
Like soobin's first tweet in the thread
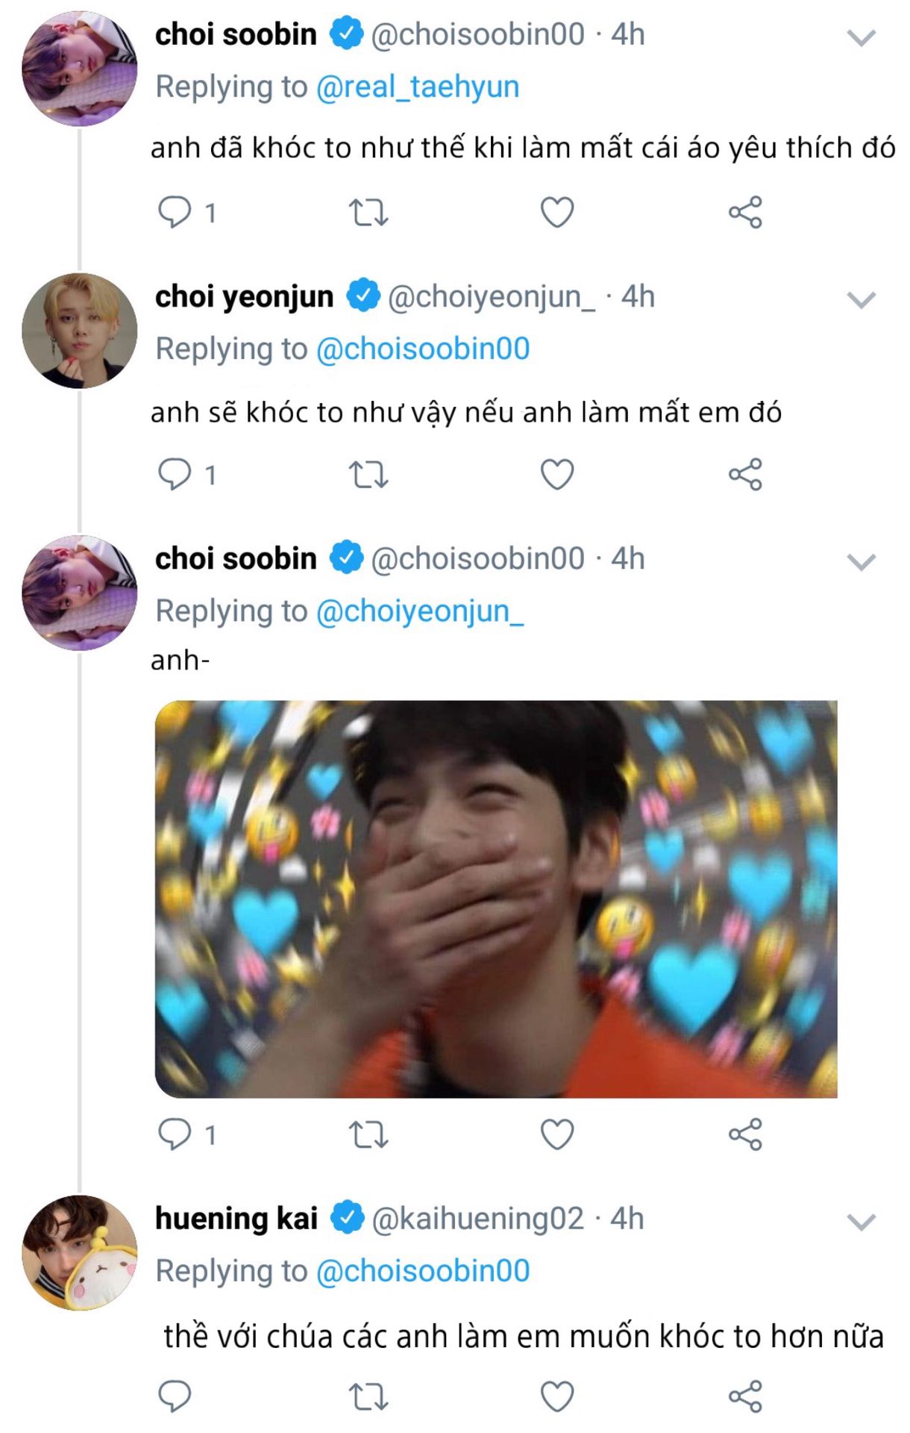[x=557, y=212]
